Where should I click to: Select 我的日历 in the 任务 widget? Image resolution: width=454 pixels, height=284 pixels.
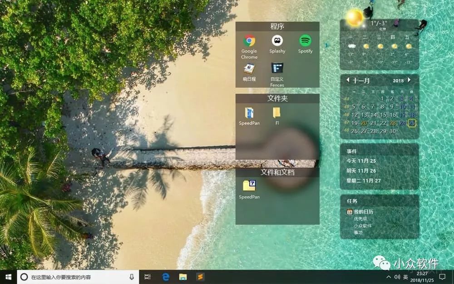tap(364, 212)
